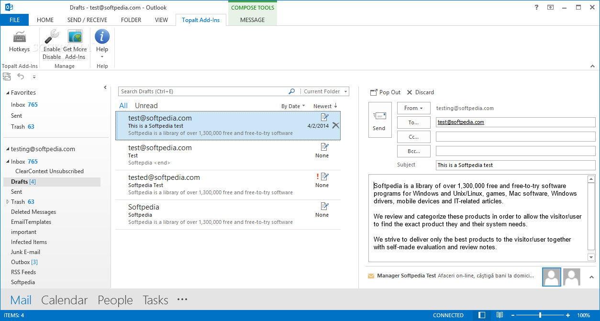
Task: Open the From account dropdown
Action: (413, 108)
